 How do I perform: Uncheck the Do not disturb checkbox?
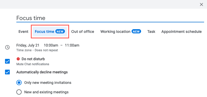coord(7,61)
